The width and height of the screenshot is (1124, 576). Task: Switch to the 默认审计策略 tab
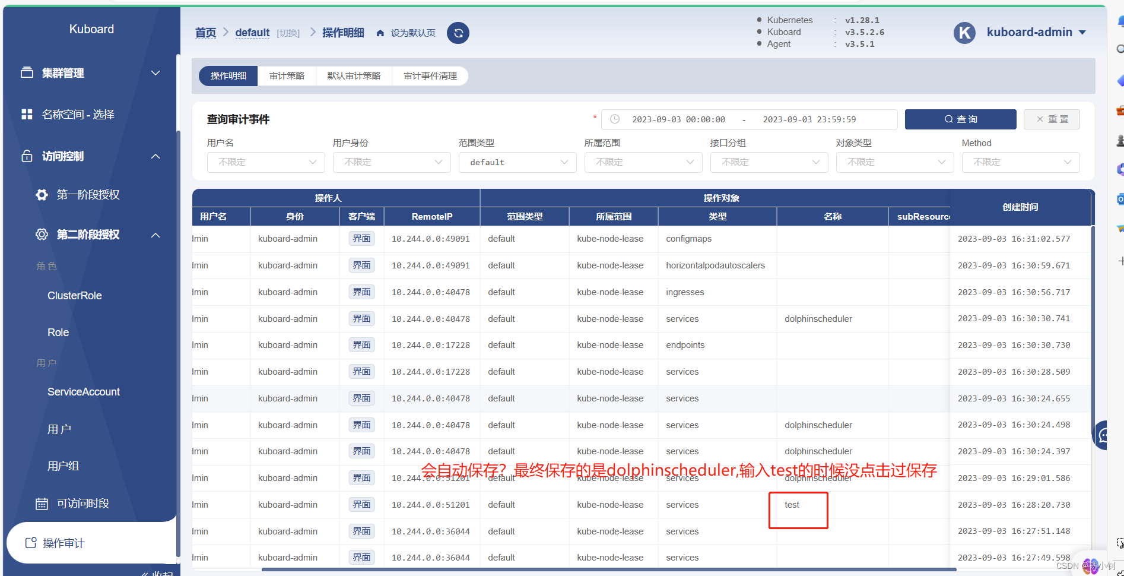pos(354,76)
